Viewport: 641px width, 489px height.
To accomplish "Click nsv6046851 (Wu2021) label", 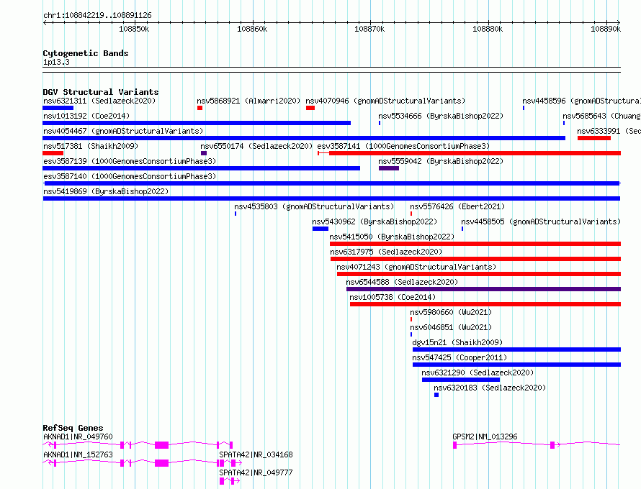I will click(x=451, y=327).
